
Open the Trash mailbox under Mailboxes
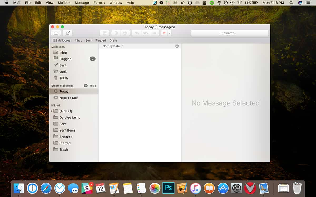tap(74, 78)
